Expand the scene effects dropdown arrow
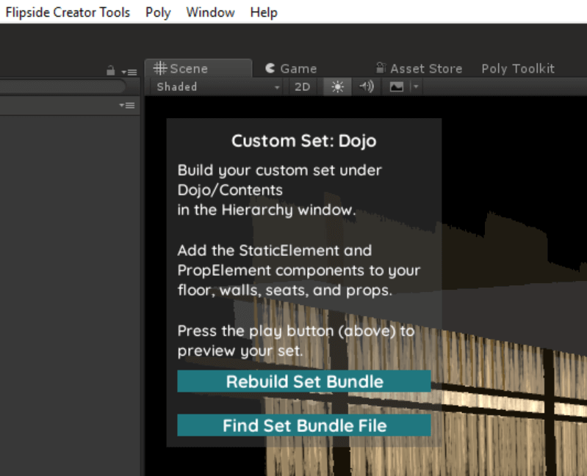Screen dimensions: 587x476 pyautogui.click(x=416, y=87)
